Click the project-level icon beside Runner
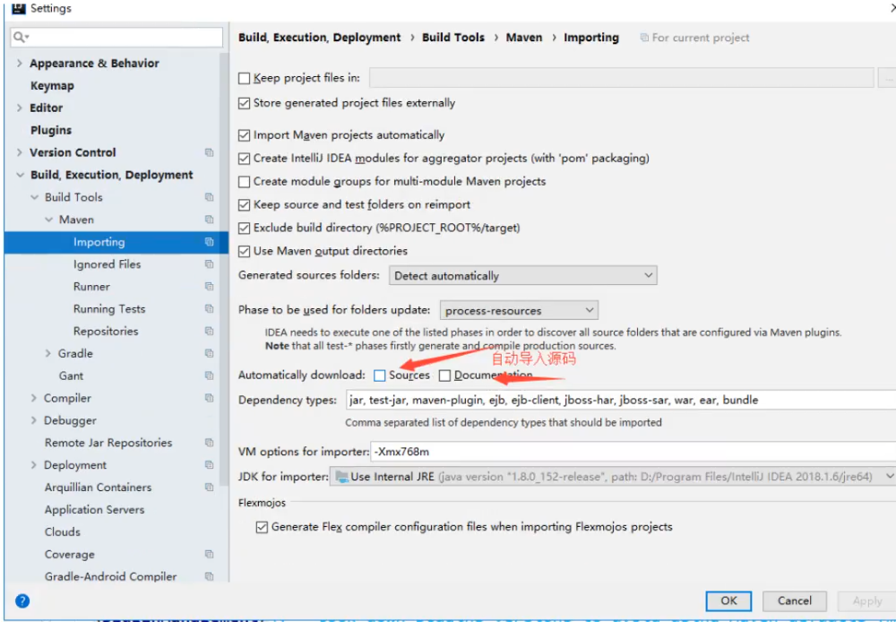The image size is (896, 622). tap(209, 287)
